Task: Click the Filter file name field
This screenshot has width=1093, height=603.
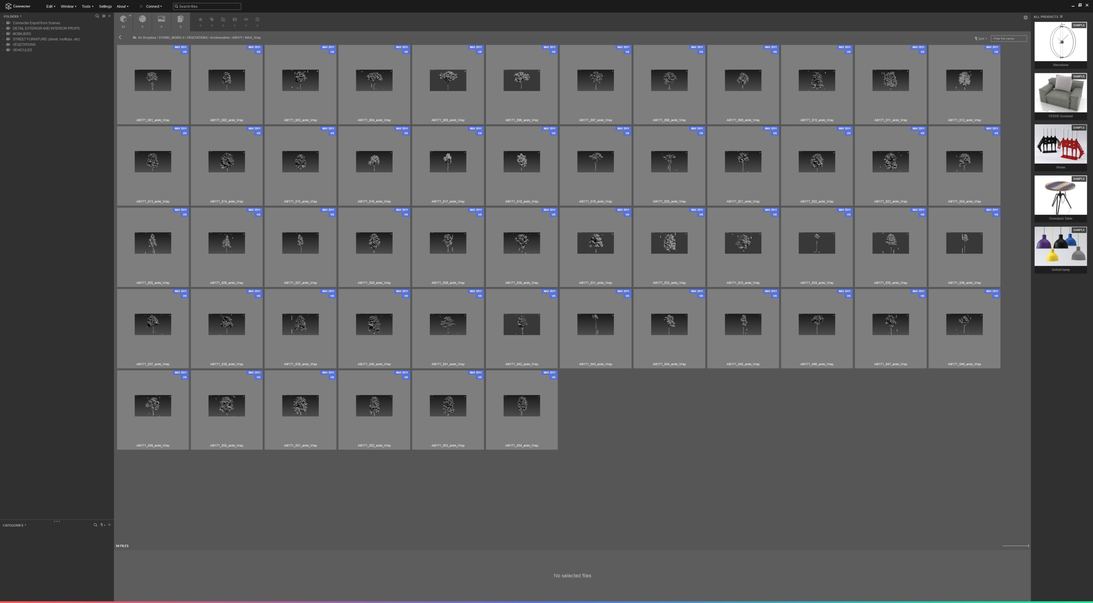Action: pyautogui.click(x=1008, y=38)
